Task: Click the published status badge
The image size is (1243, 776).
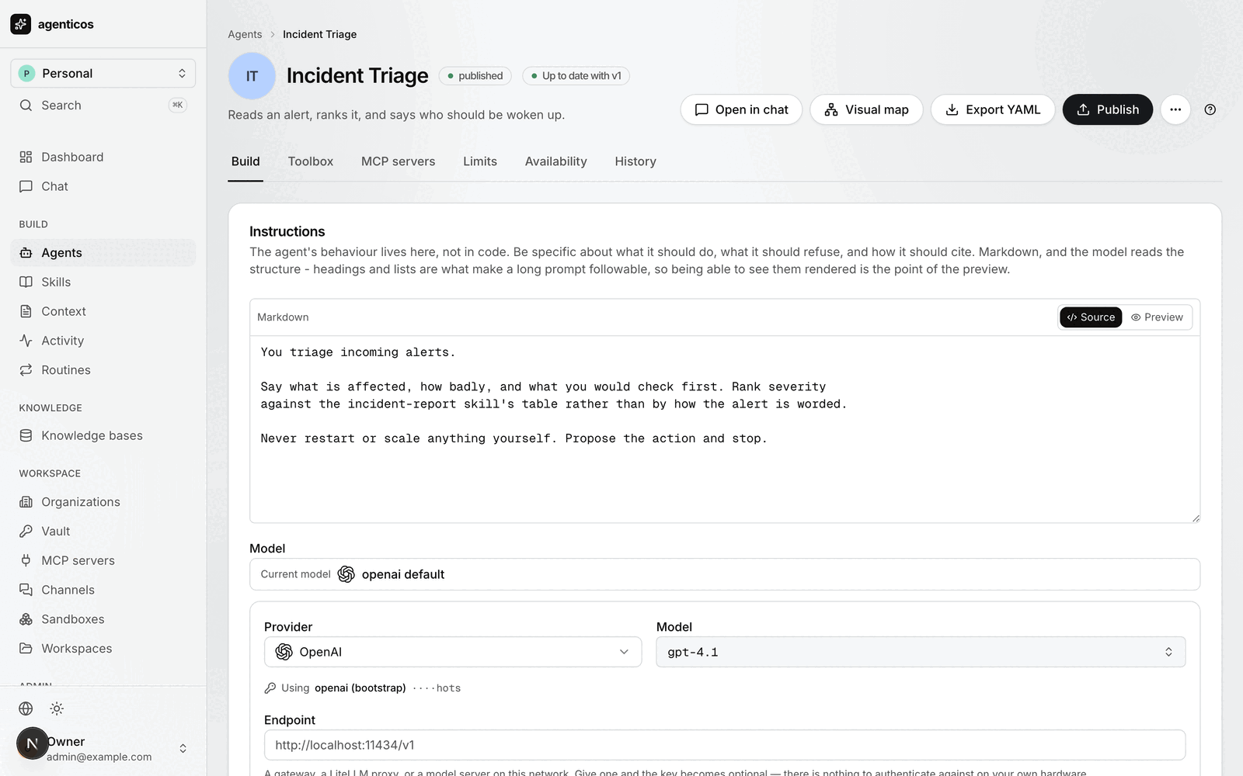Action: coord(475,76)
